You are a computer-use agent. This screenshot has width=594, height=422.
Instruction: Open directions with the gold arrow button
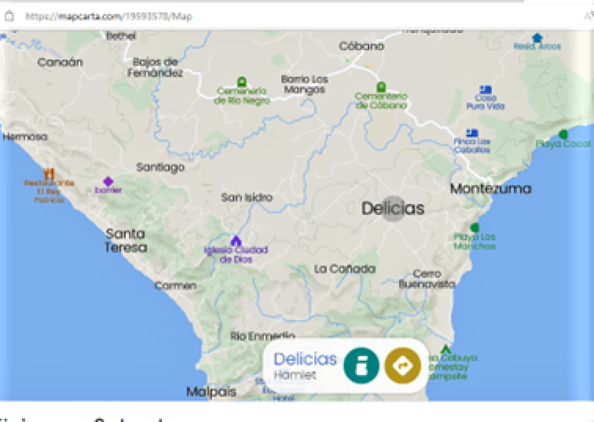coord(403,365)
